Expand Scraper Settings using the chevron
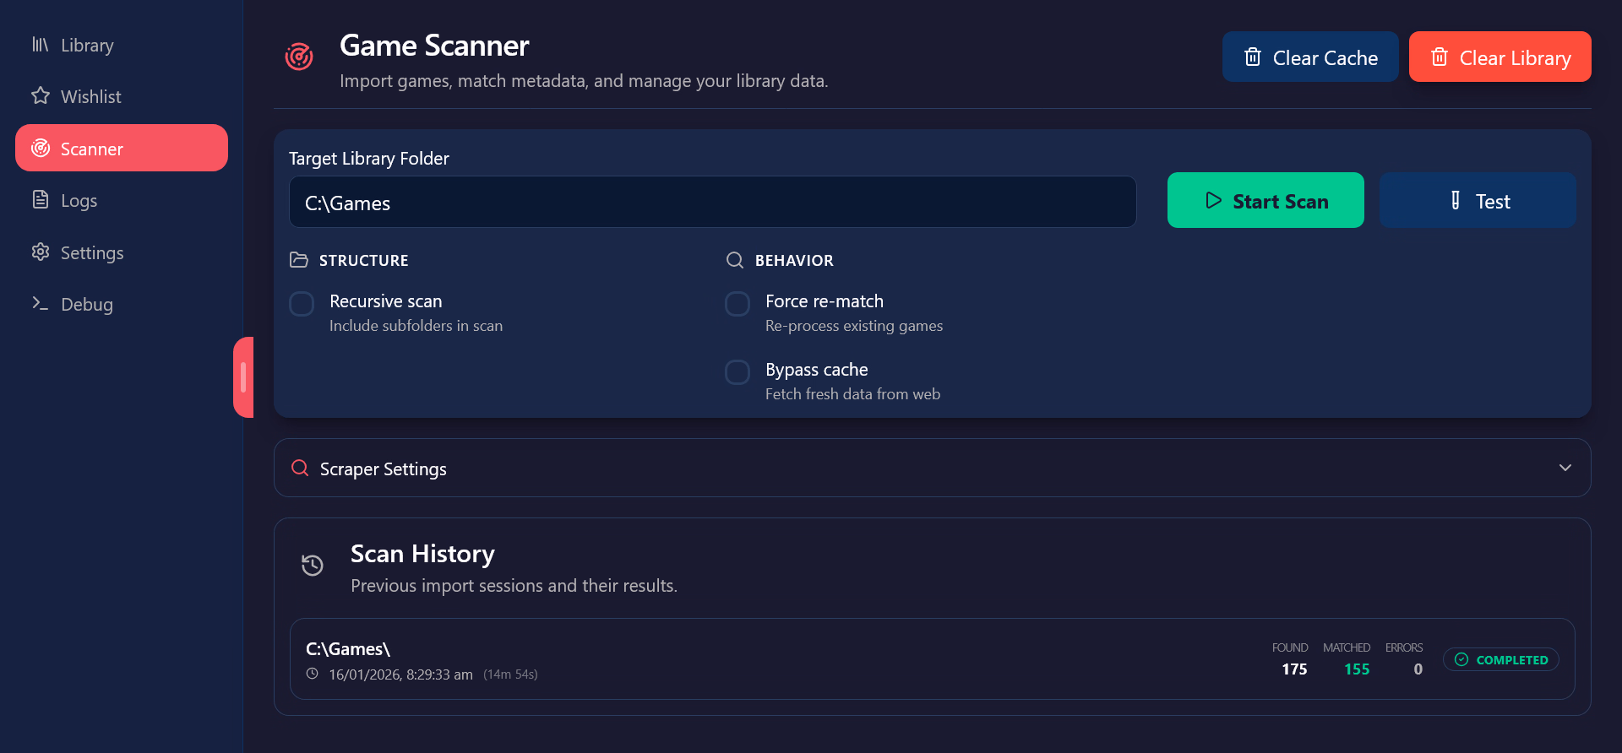1622x753 pixels. click(1565, 468)
